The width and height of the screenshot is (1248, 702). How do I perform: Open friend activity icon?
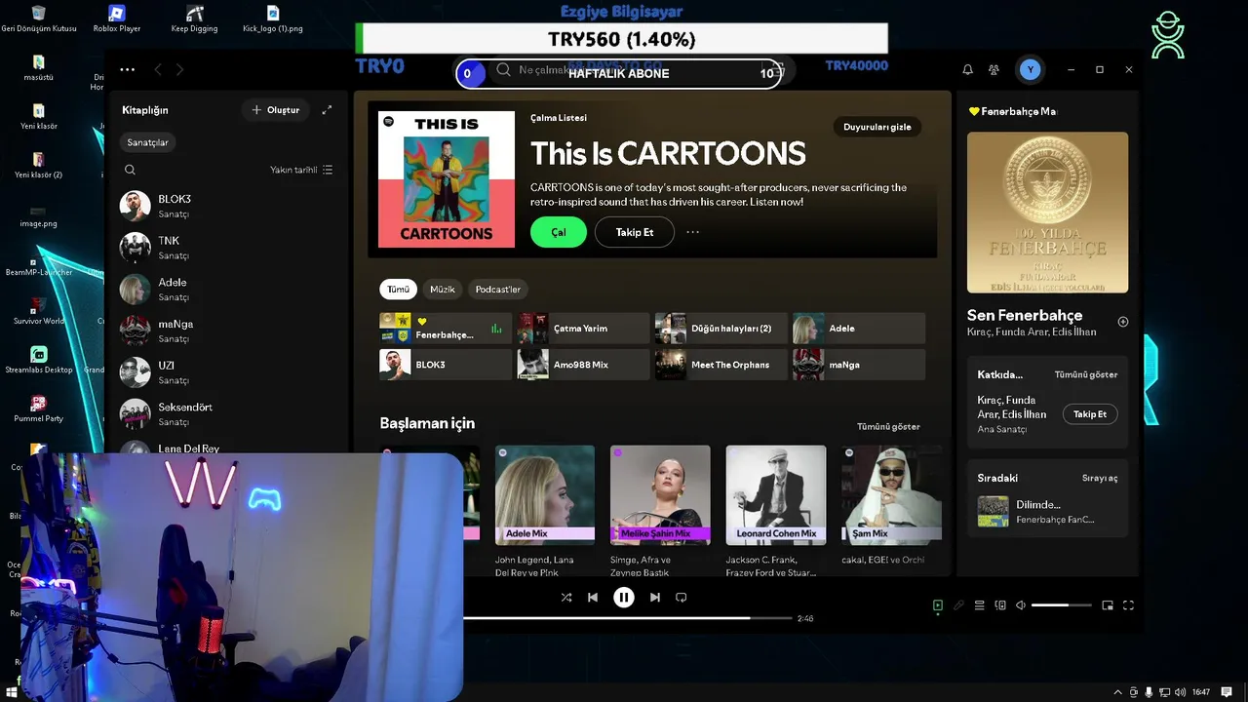[994, 70]
